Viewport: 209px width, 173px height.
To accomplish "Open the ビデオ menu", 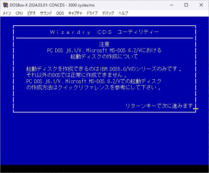I will tap(32, 13).
